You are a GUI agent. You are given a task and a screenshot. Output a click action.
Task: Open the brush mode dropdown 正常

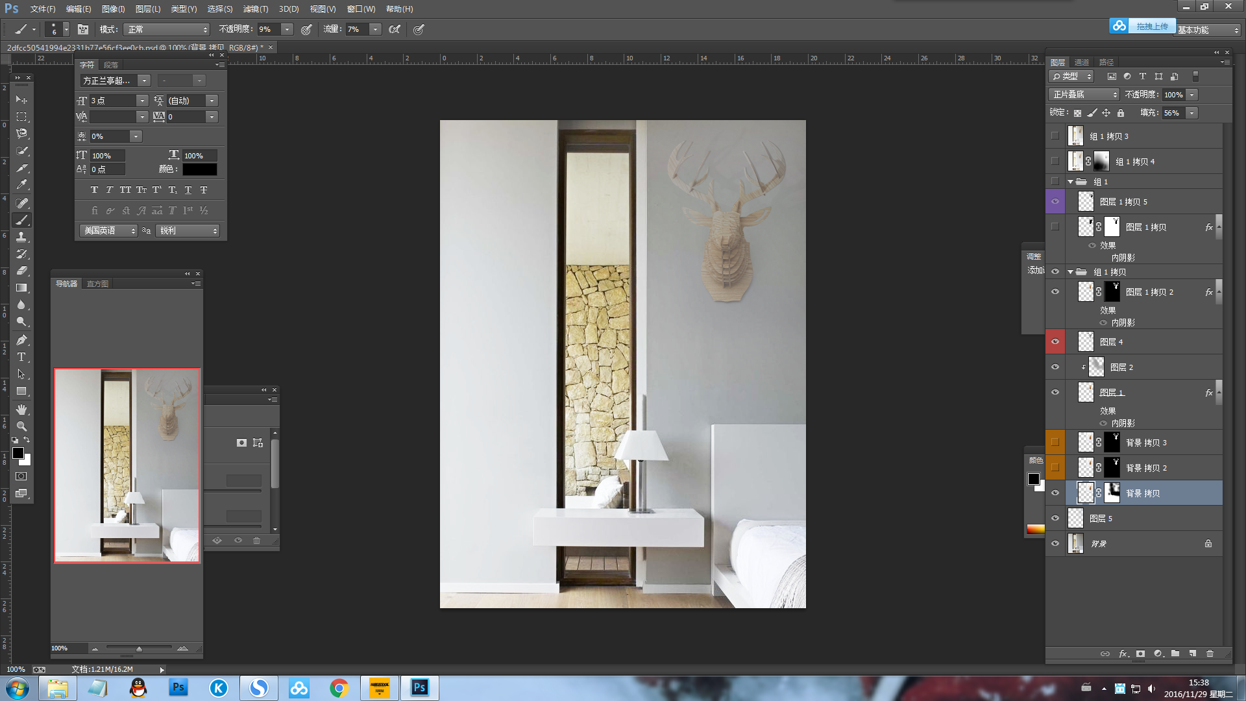[x=167, y=29]
